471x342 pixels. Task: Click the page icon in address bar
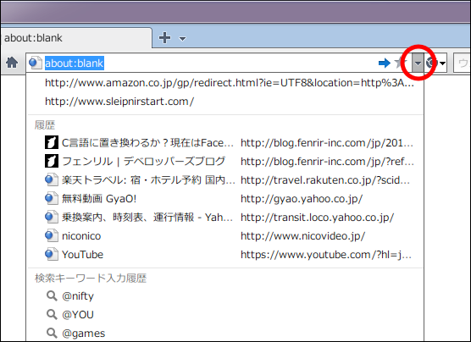click(36, 63)
